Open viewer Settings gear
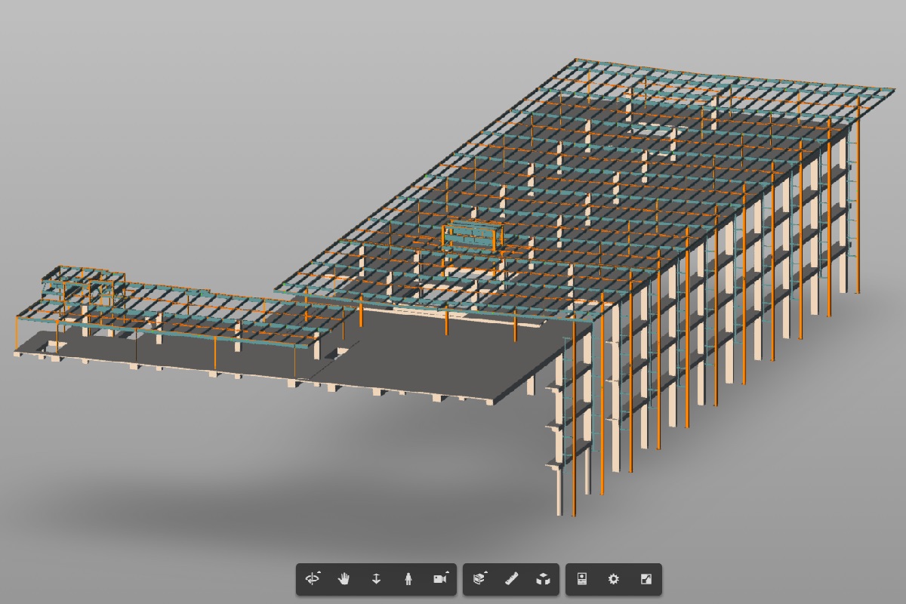906x604 pixels. pos(614,579)
